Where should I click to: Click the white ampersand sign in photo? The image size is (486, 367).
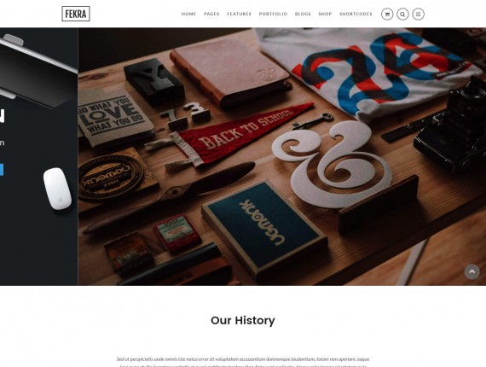click(332, 165)
